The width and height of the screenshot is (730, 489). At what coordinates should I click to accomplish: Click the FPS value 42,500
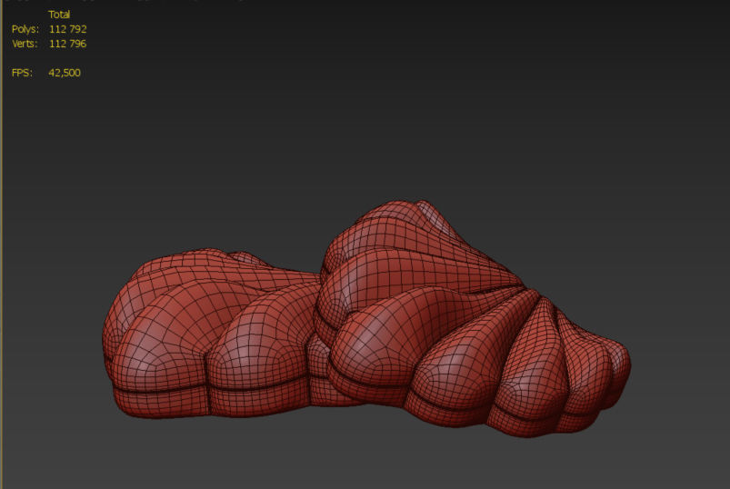pyautogui.click(x=65, y=73)
